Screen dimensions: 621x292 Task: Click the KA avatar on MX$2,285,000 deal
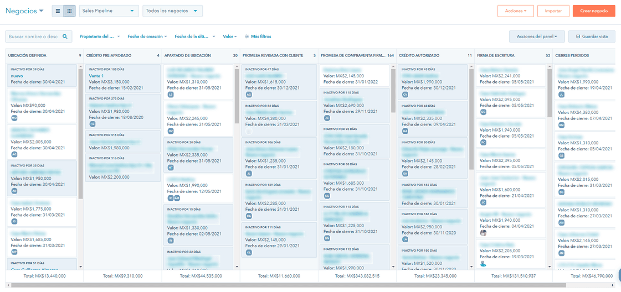249,216
